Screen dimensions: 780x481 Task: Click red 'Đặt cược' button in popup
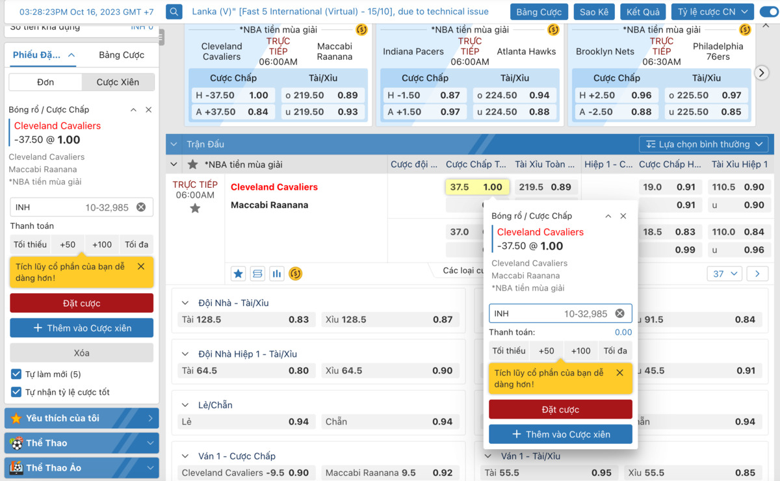[560, 409]
